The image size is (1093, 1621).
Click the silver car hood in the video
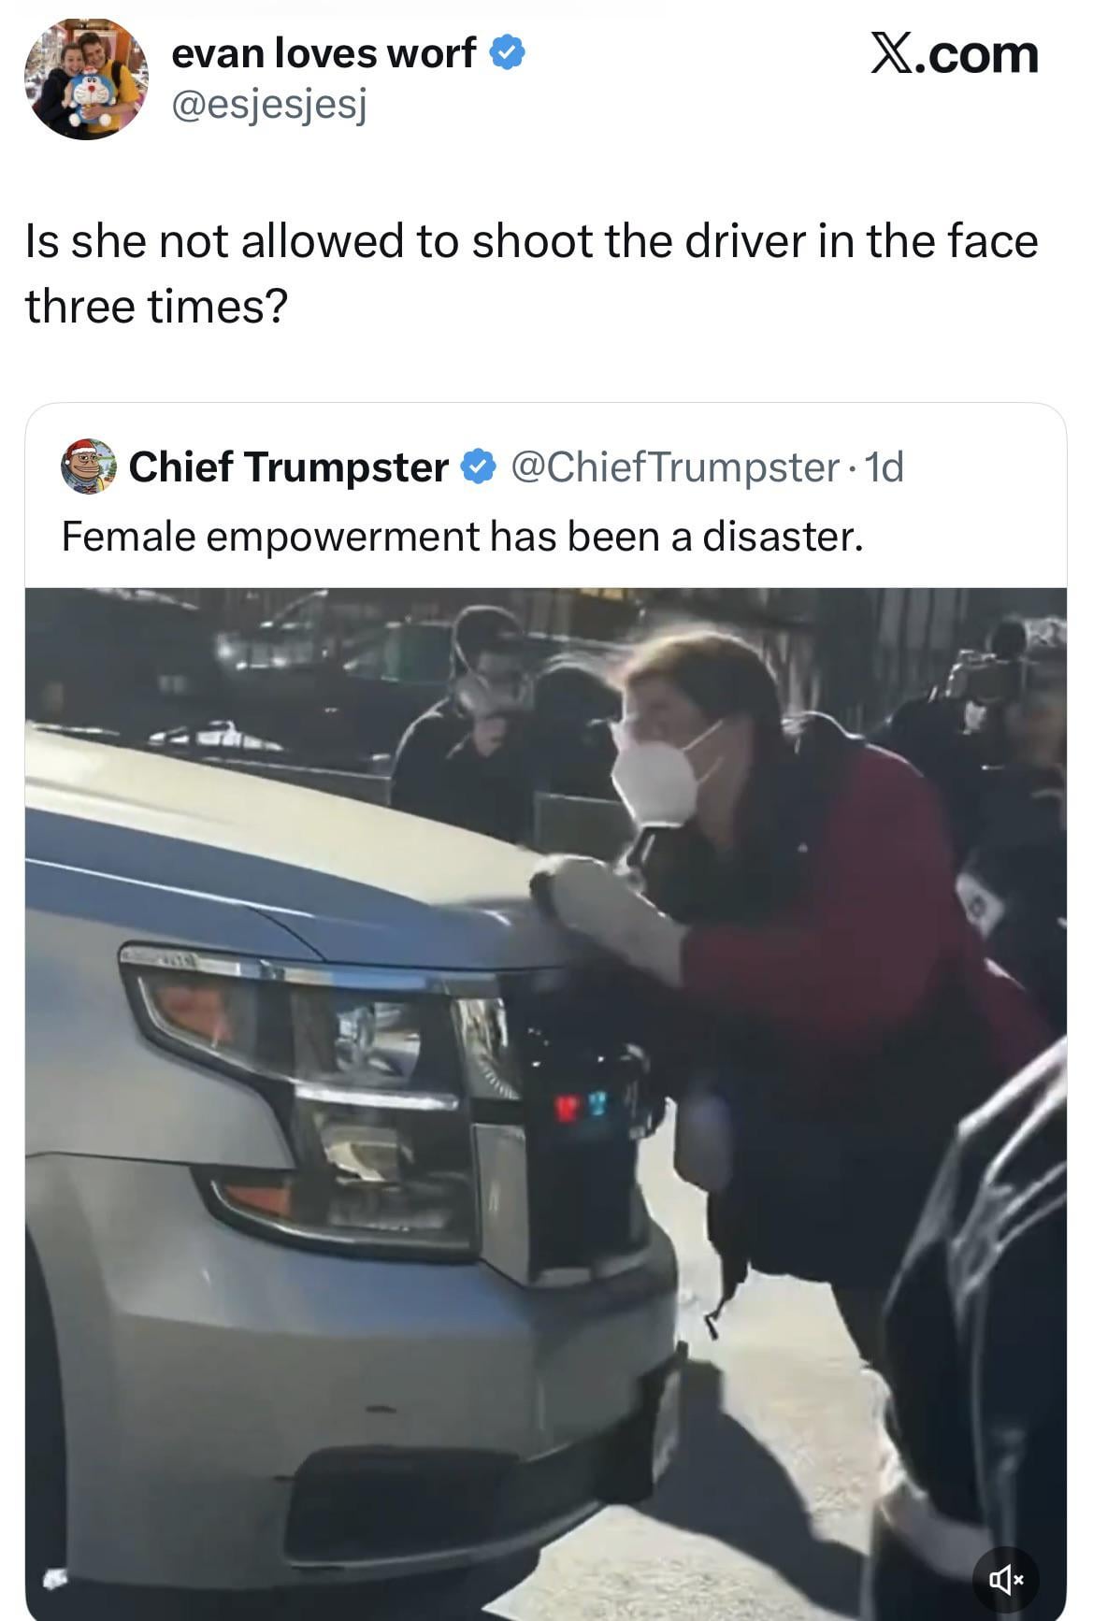pos(280,841)
